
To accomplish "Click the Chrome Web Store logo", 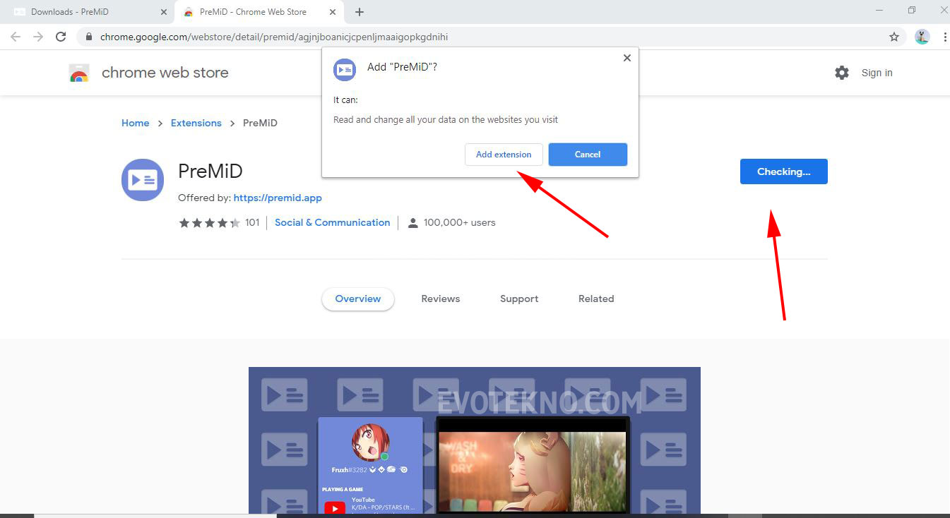I will point(79,73).
